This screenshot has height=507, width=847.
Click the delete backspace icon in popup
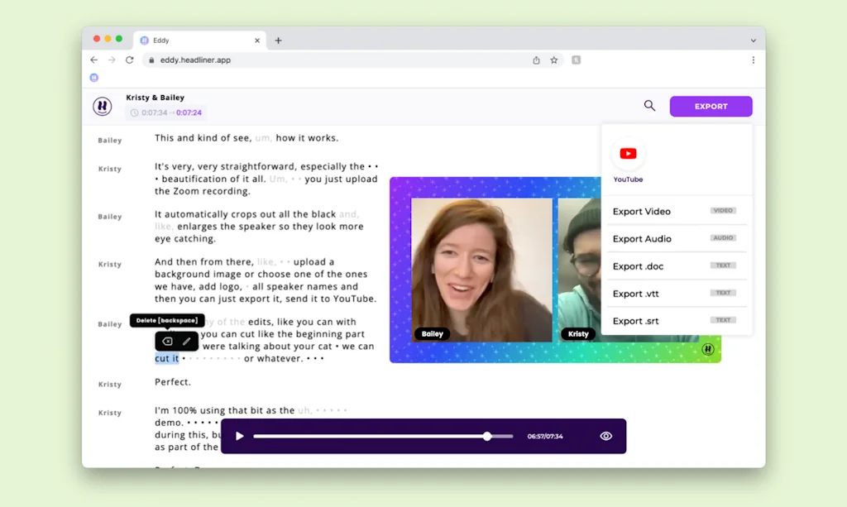click(167, 341)
